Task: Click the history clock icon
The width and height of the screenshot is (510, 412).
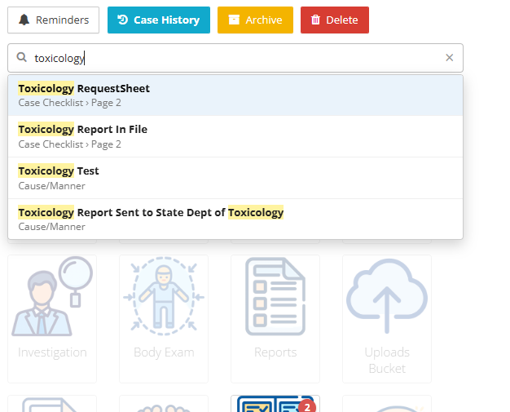Action: pyautogui.click(x=123, y=20)
